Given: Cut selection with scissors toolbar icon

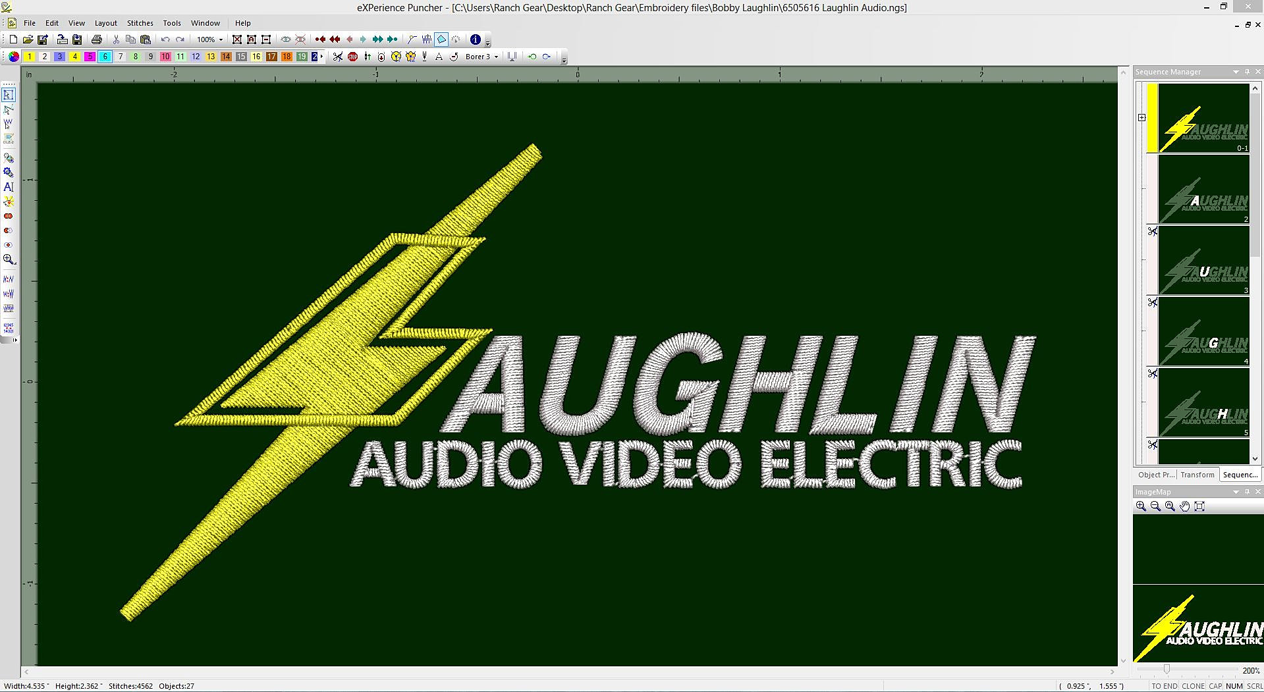Looking at the screenshot, I should tap(116, 40).
